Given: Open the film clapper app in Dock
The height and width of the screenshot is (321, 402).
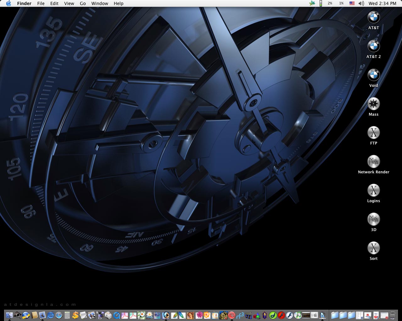Looking at the screenshot, I should point(248,315).
